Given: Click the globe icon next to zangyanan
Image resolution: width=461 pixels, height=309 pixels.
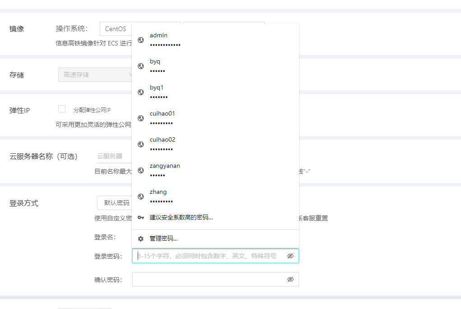Looking at the screenshot, I should coord(140,170).
